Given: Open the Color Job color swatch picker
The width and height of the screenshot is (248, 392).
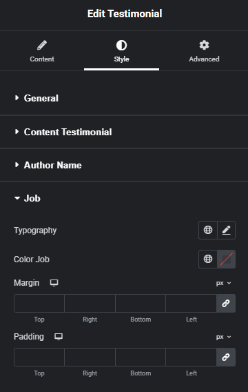Looking at the screenshot, I should [x=226, y=259].
